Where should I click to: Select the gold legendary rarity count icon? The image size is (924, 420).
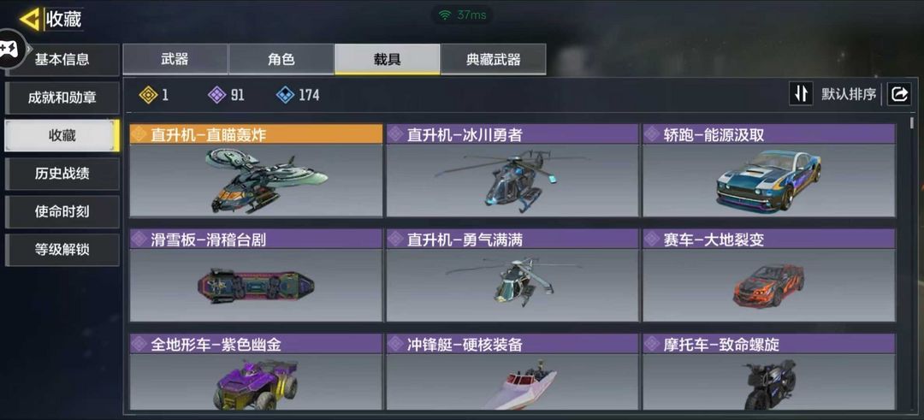[149, 95]
